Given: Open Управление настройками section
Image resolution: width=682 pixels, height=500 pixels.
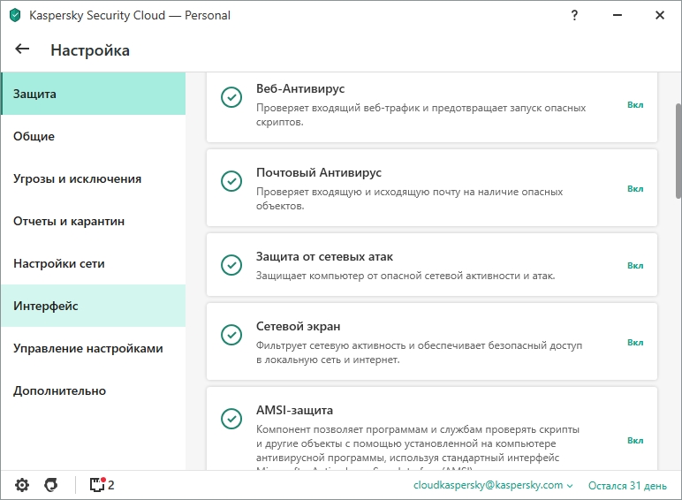Looking at the screenshot, I should 93,348.
